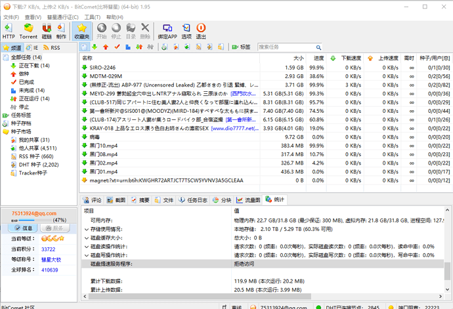453x309 pixels.
Task: Click the 彗星大校 rank title link
Action: point(51,260)
